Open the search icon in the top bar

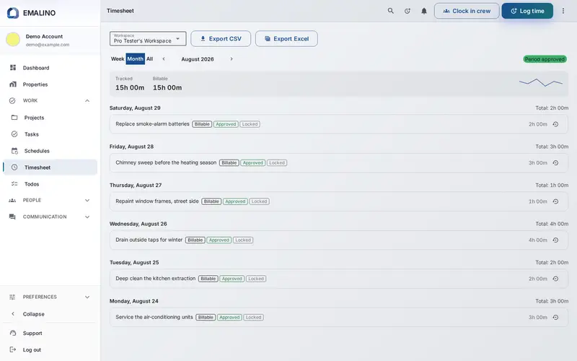390,11
